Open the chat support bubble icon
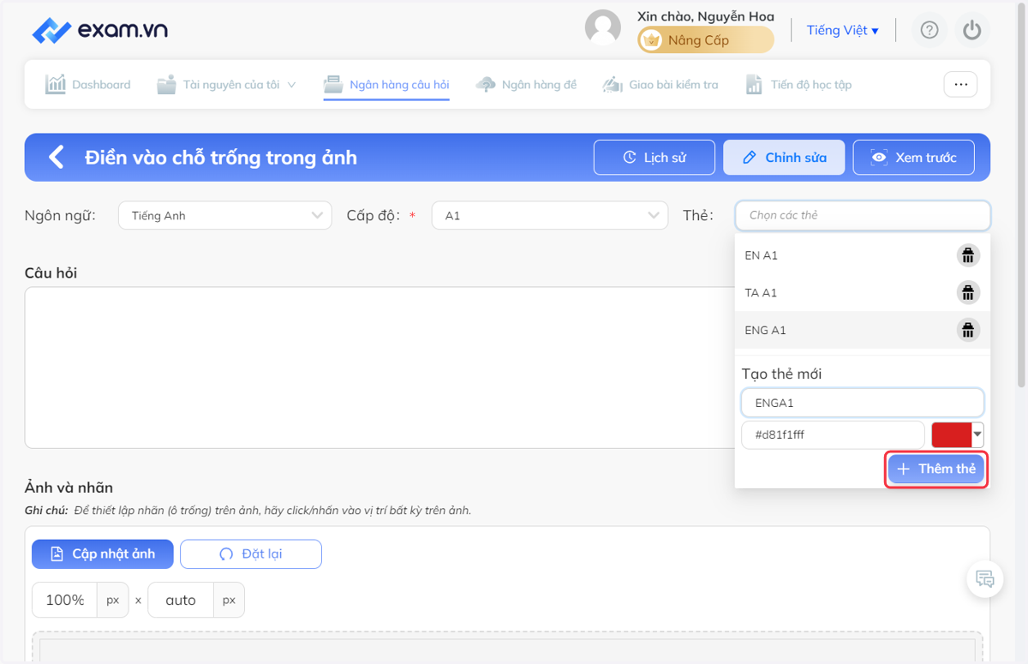Viewport: 1028px width, 664px height. coord(985,579)
